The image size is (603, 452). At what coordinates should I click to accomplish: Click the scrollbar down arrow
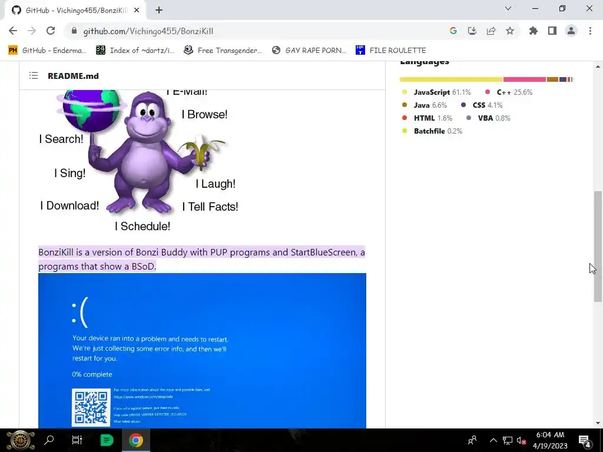[x=598, y=423]
